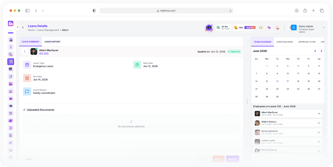333x167 pixels.
Task: Click the green Approved status badge
Action: click(x=234, y=51)
